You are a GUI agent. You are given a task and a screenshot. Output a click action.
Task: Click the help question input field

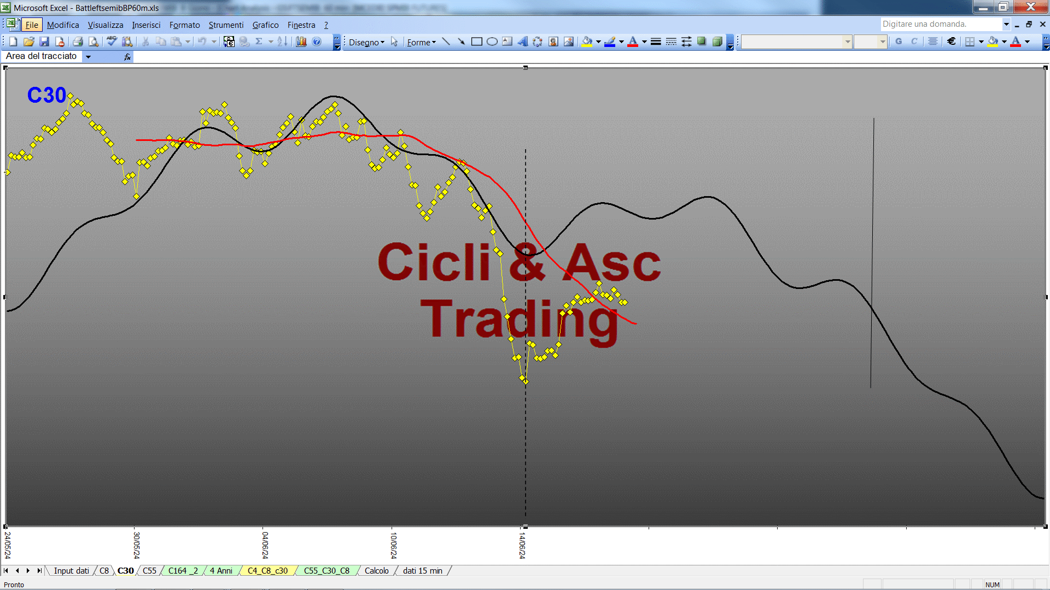[x=941, y=24]
